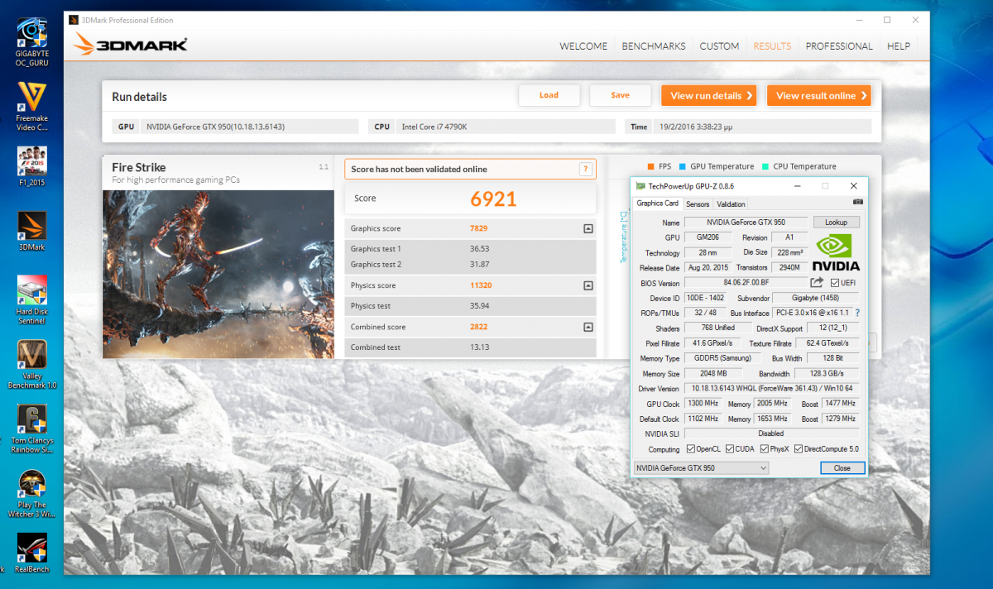This screenshot has height=589, width=993.
Task: Click the 6921 score value
Action: 493,199
